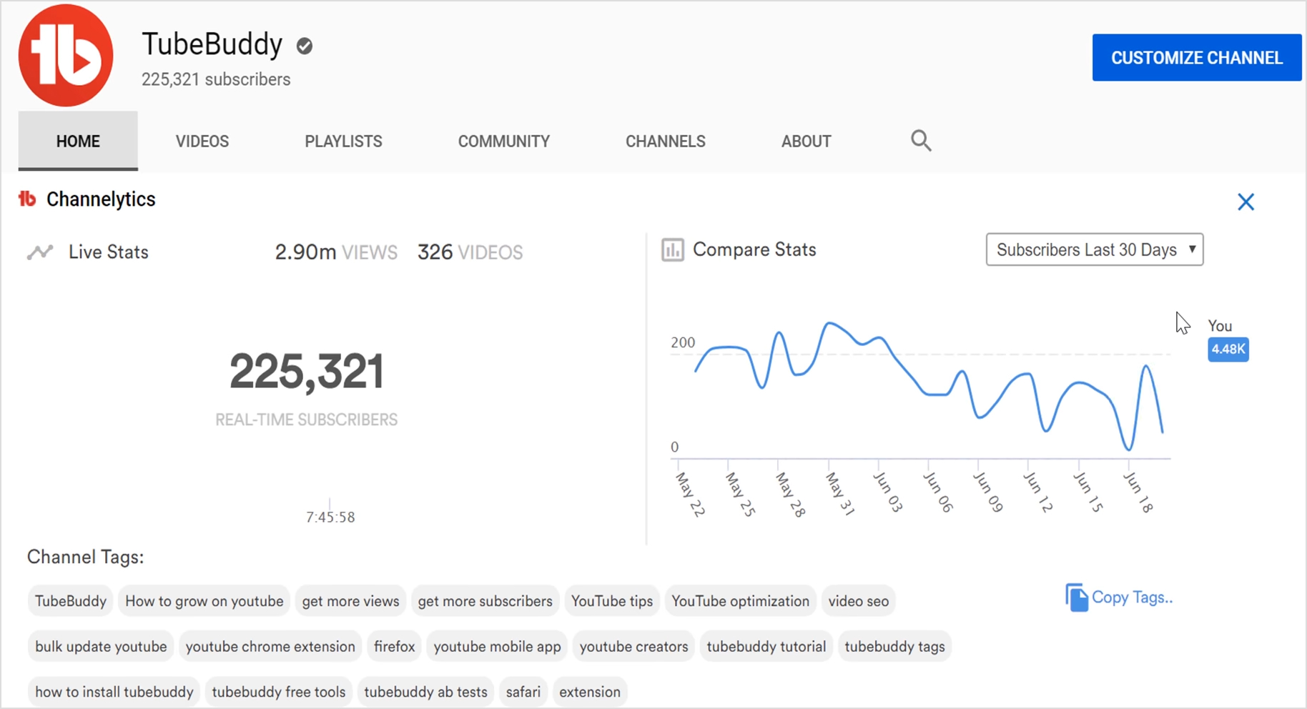Click the Copy Tags clipboard icon

tap(1076, 598)
